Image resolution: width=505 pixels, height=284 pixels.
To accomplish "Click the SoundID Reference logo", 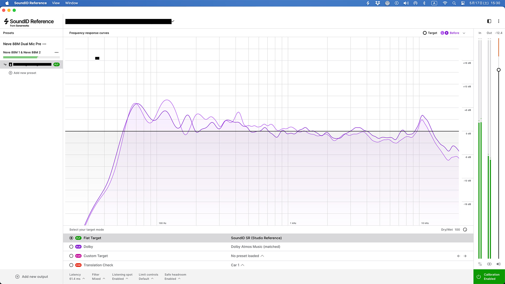I will point(29,22).
